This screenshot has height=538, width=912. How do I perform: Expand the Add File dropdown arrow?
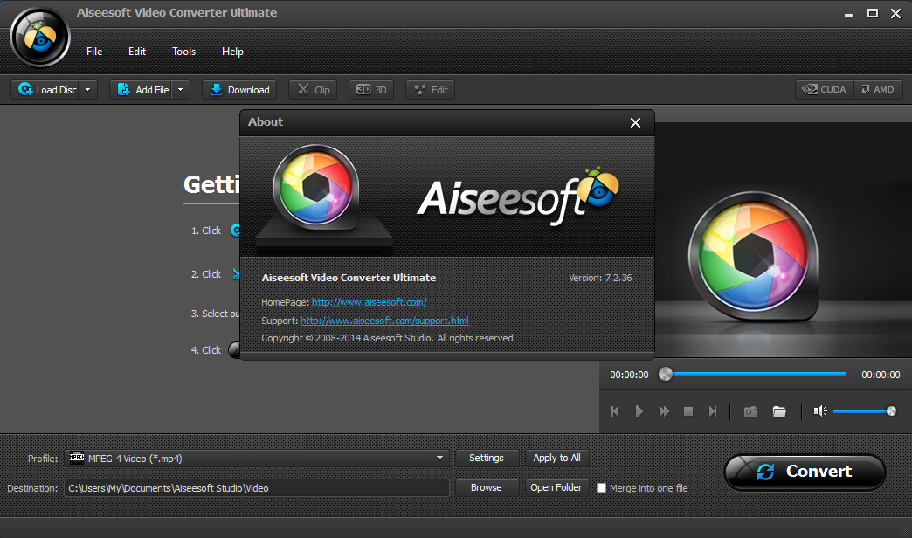point(181,90)
